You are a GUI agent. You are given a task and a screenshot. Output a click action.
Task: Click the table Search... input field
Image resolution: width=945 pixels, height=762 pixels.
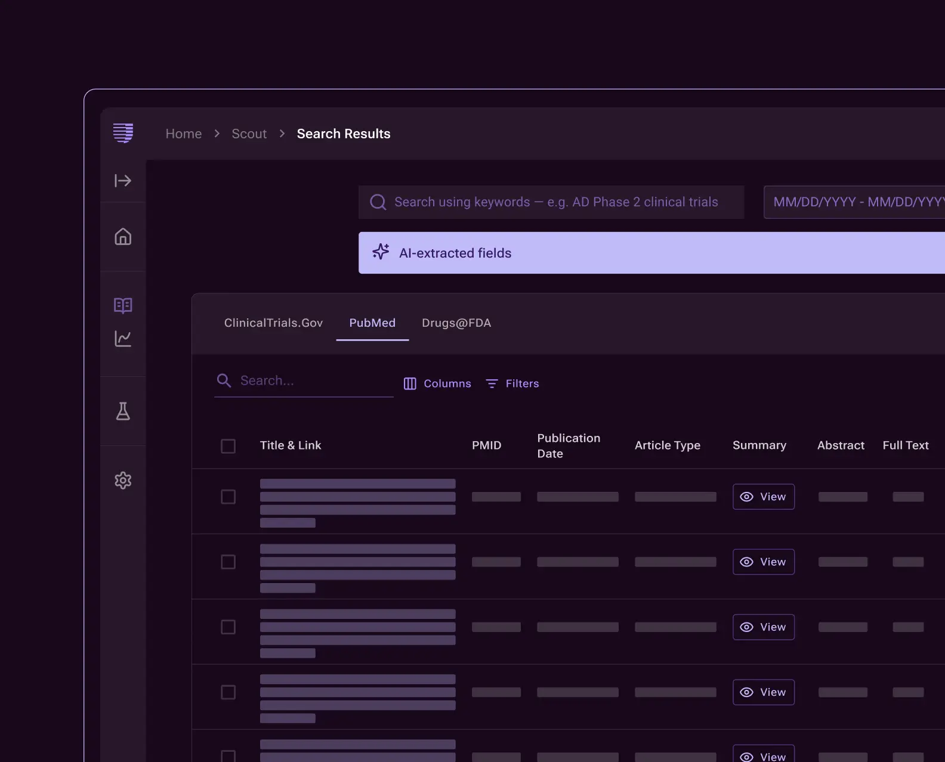tap(304, 381)
